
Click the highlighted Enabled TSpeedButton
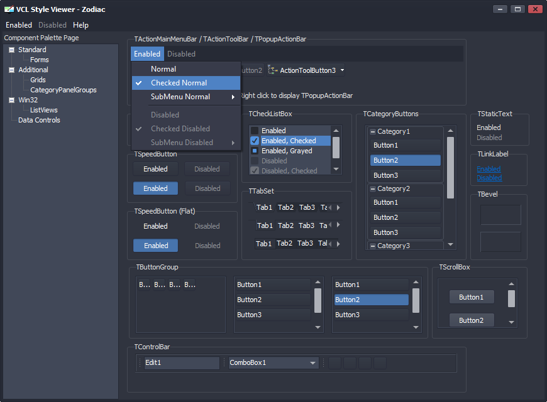[155, 188]
